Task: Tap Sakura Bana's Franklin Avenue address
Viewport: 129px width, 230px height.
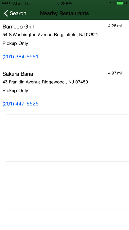Action: coord(45,82)
